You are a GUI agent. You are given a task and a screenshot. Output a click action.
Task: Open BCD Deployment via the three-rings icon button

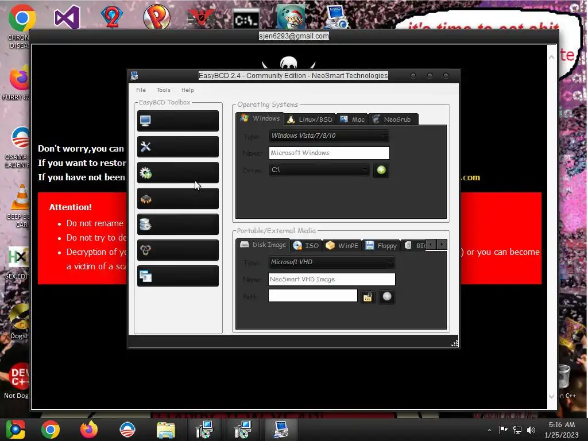click(178, 250)
